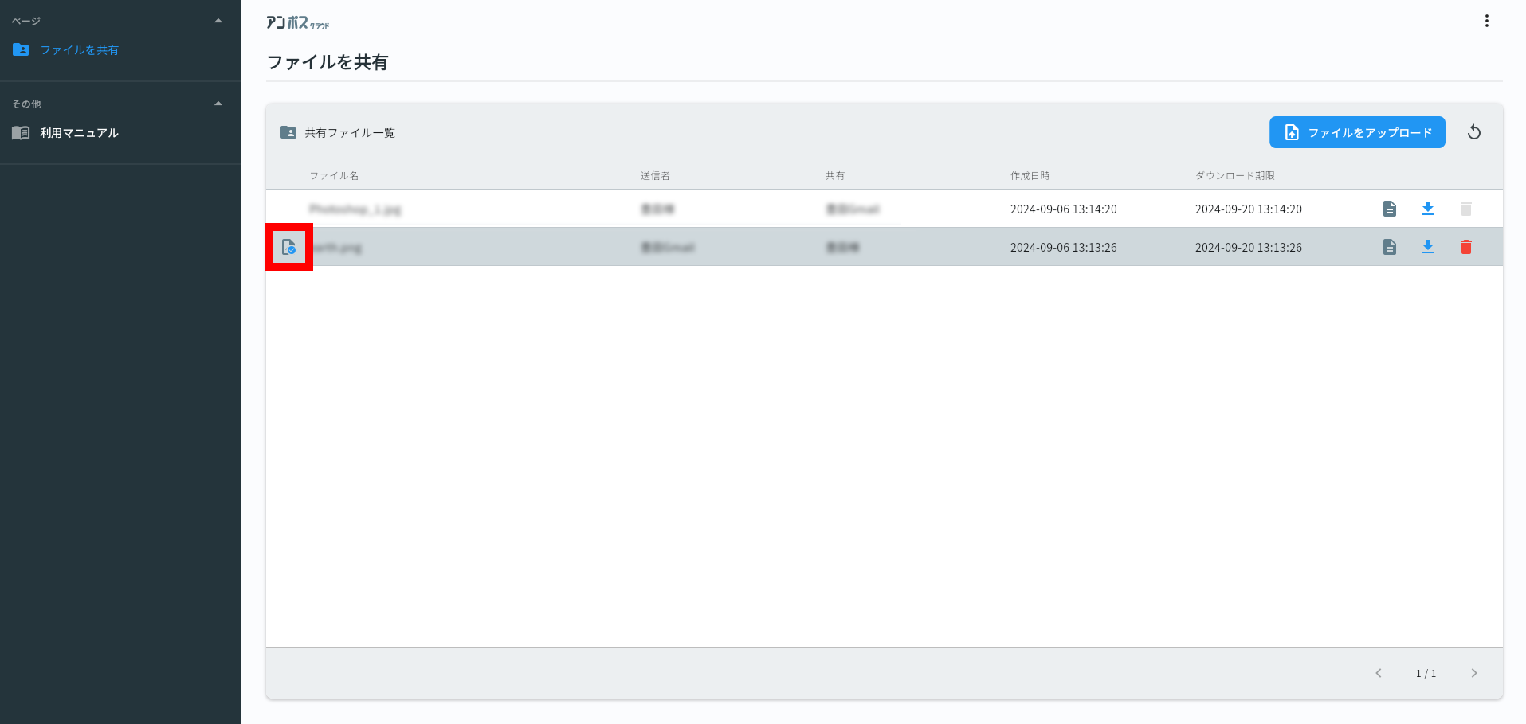
Task: Click the folder icon beside ファイルを共有 in sidebar
Action: coord(22,49)
